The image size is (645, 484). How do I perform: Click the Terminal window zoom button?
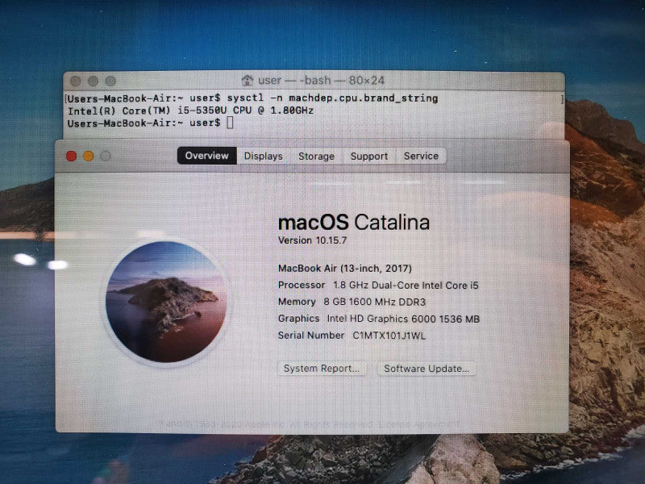tap(110, 81)
